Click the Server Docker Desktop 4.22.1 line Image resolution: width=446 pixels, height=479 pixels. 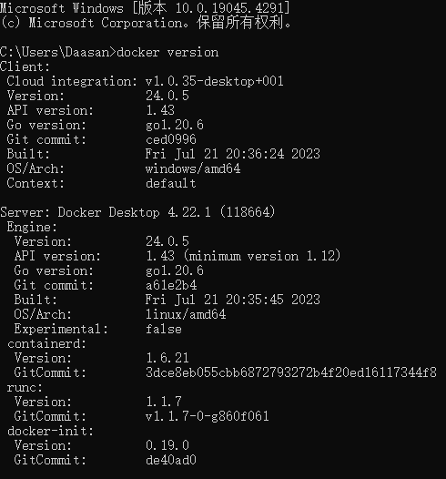[137, 212]
